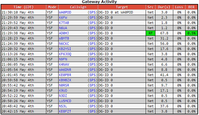
Task: Click the 21:30:10 May 4th timestamp
Action: click(18, 12)
